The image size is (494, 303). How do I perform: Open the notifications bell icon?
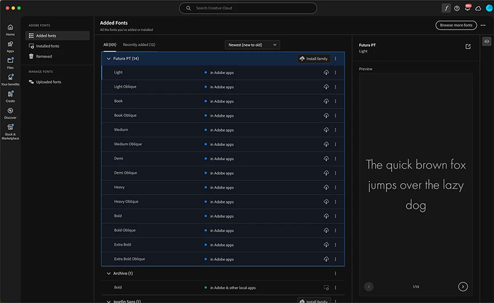pyautogui.click(x=468, y=8)
